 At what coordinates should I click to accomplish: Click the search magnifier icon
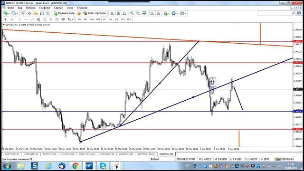pos(294,13)
